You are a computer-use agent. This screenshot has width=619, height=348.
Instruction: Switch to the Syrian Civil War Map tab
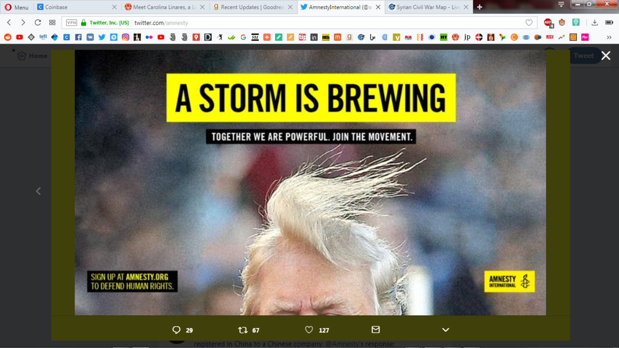point(425,7)
